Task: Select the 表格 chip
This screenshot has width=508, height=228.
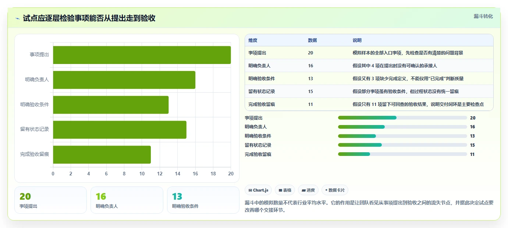Action: point(285,190)
